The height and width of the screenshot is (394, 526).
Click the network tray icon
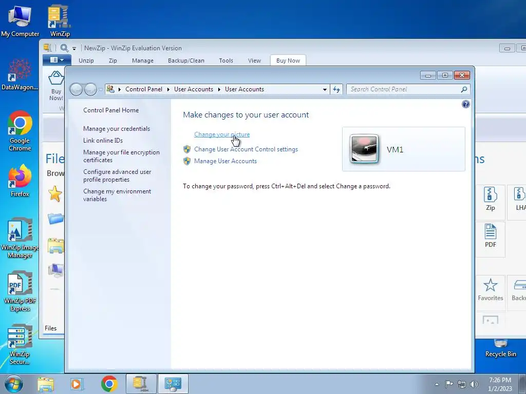(x=462, y=384)
